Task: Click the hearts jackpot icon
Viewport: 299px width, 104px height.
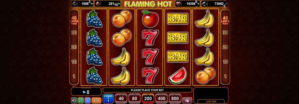Action: (178, 4)
